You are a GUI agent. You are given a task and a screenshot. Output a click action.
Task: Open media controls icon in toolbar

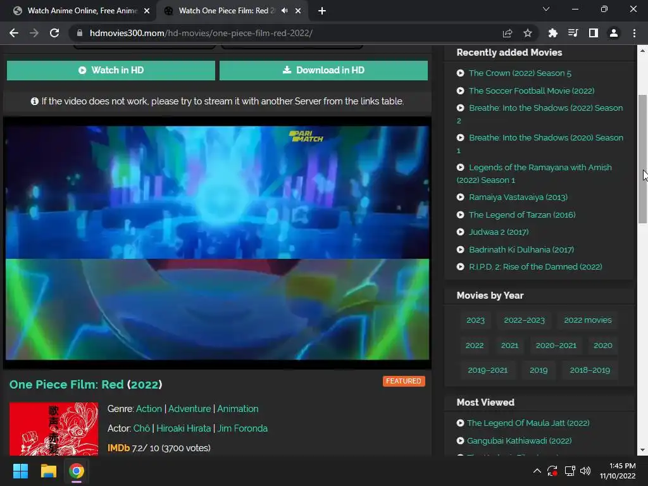(x=573, y=33)
